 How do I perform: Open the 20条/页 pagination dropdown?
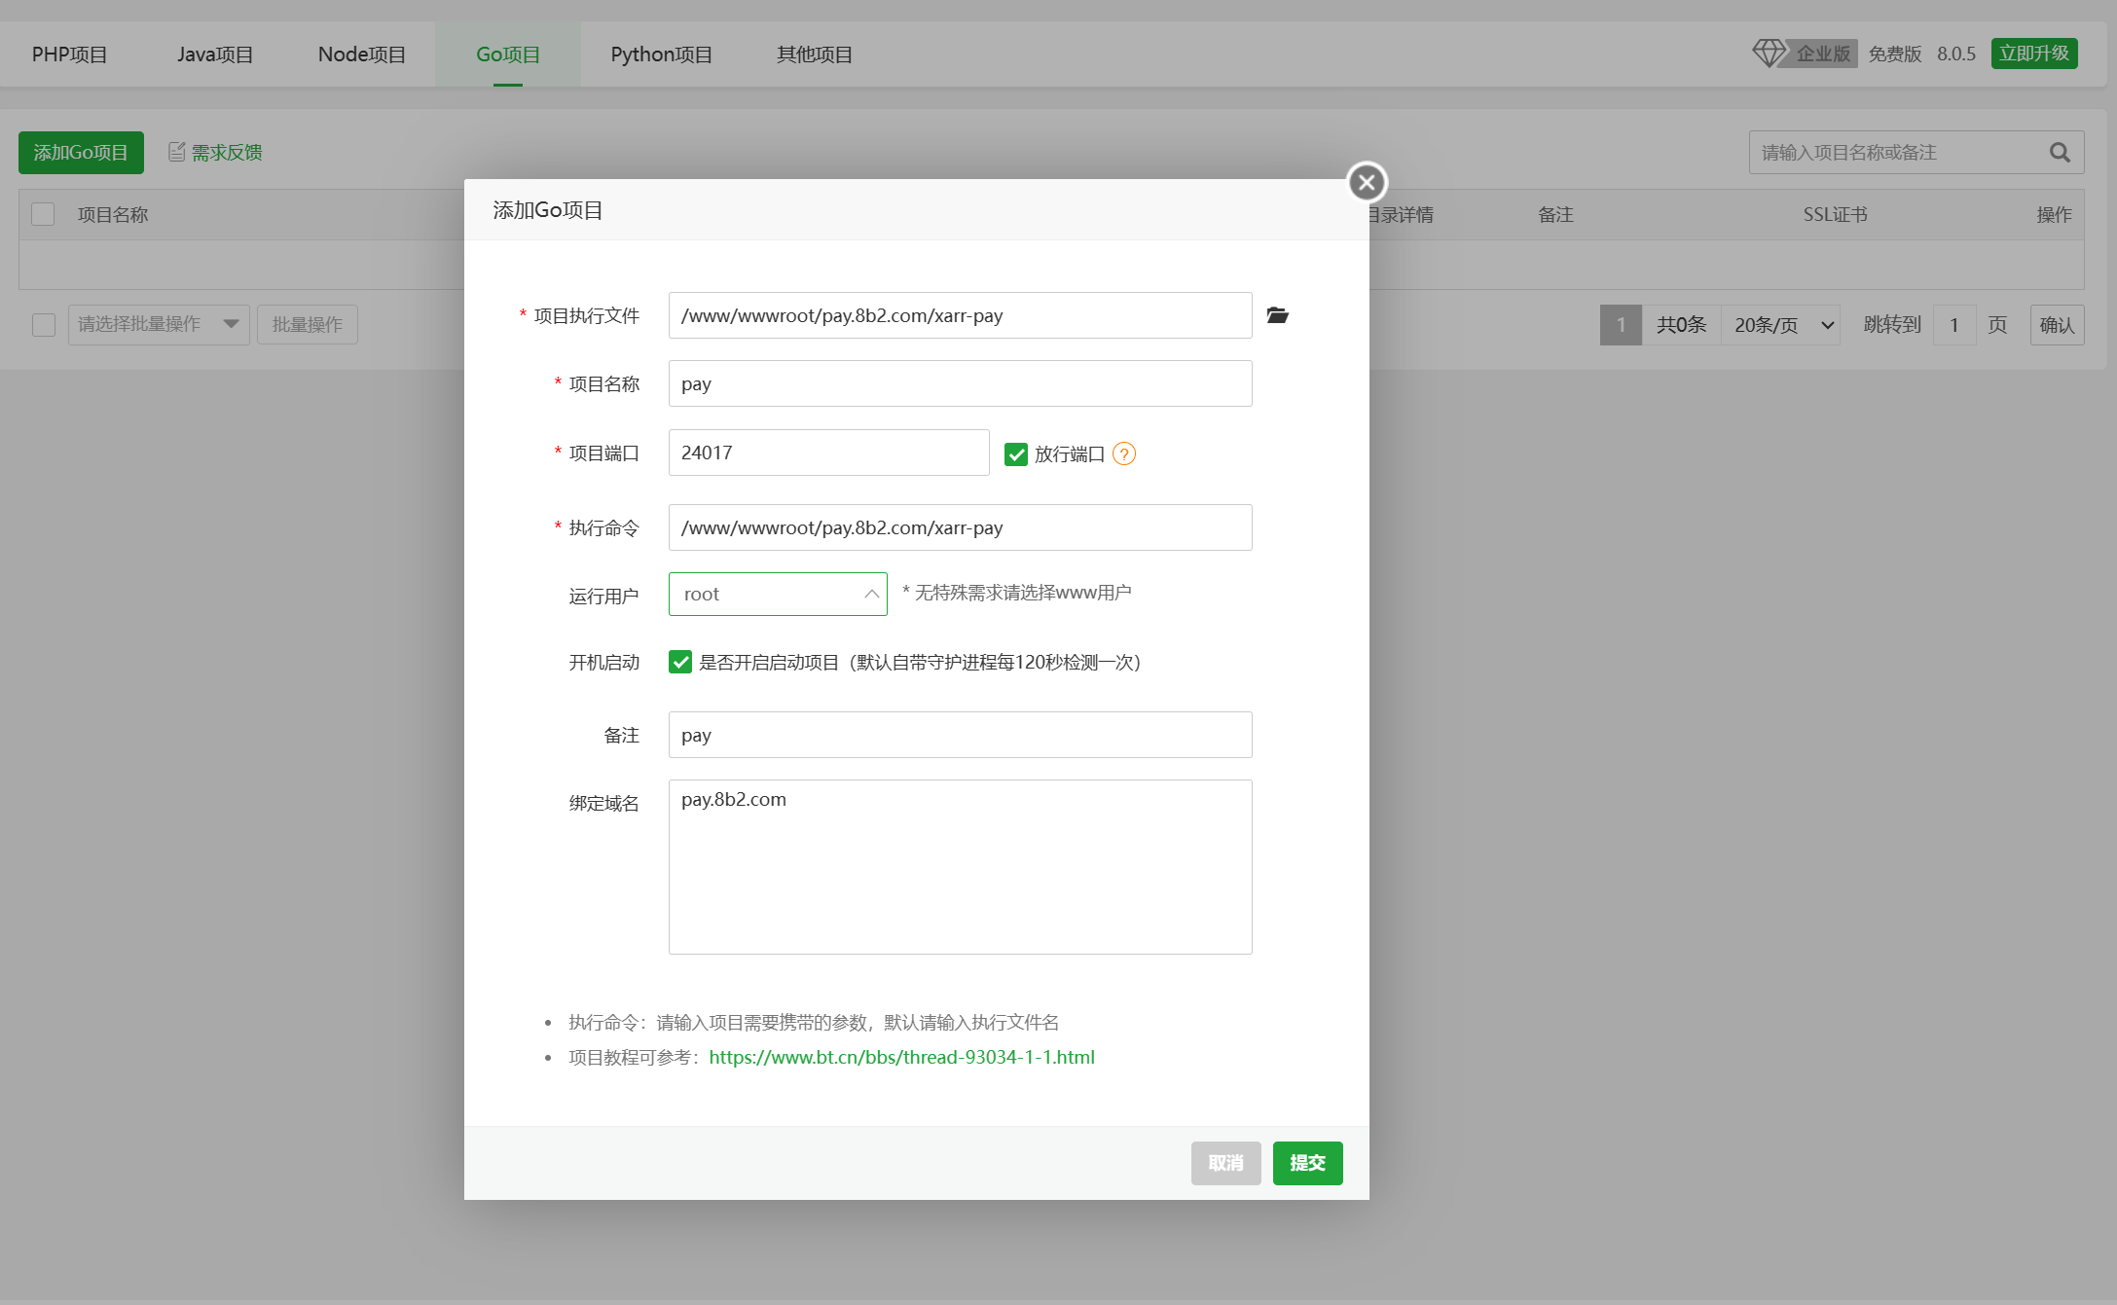coord(1780,324)
